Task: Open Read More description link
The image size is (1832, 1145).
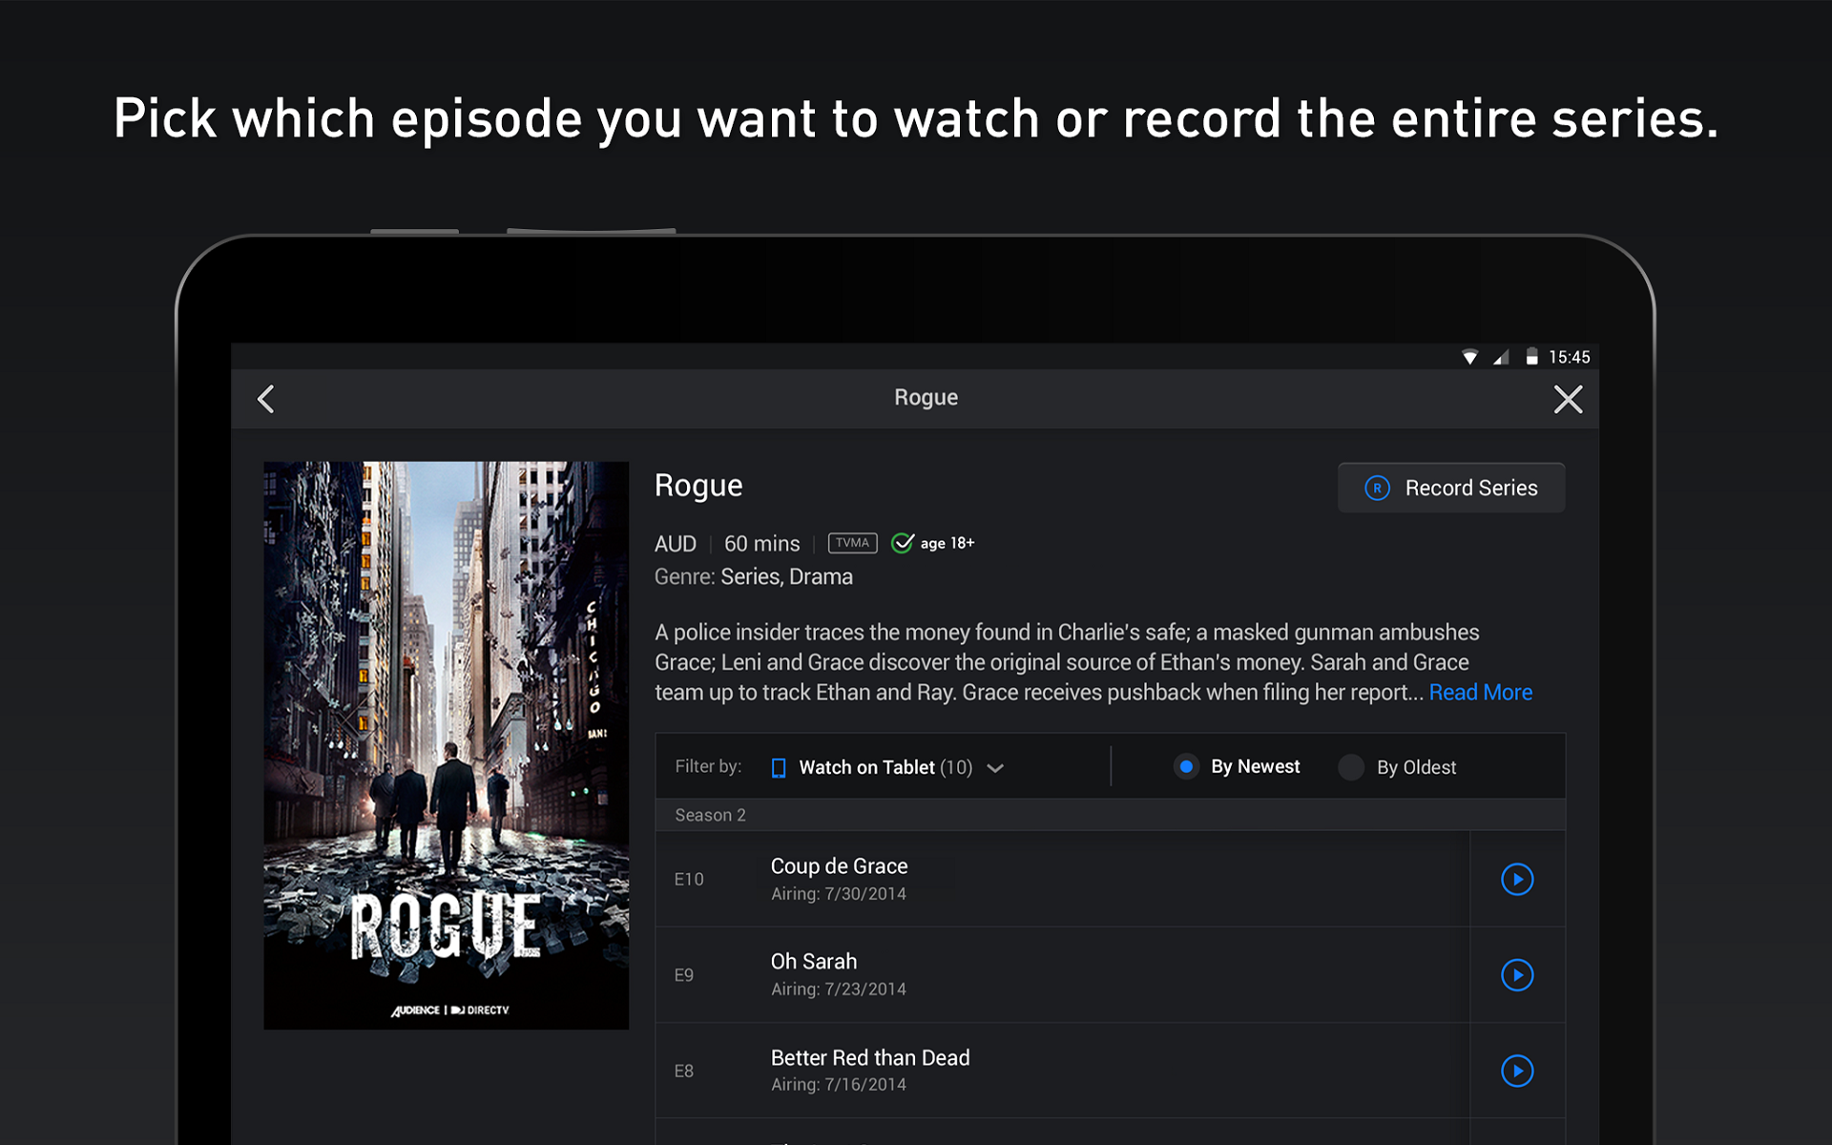Action: tap(1480, 693)
